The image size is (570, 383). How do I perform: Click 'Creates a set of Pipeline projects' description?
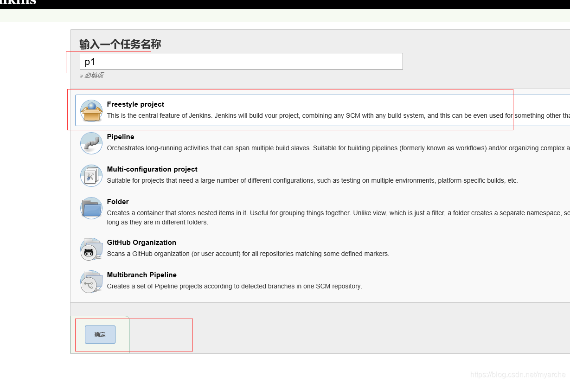click(235, 286)
